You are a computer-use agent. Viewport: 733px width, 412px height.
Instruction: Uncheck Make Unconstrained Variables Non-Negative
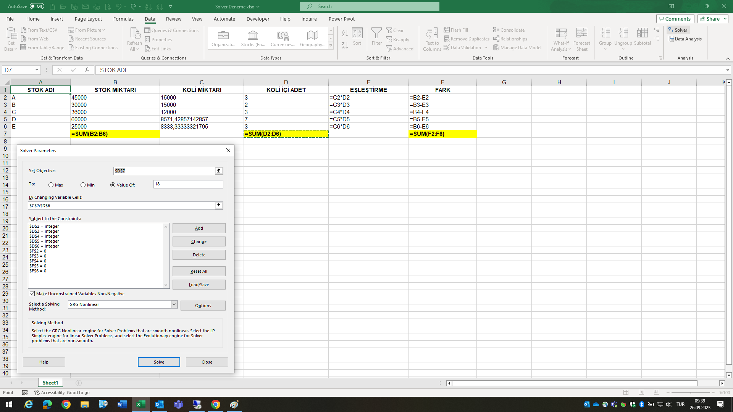coord(32,294)
